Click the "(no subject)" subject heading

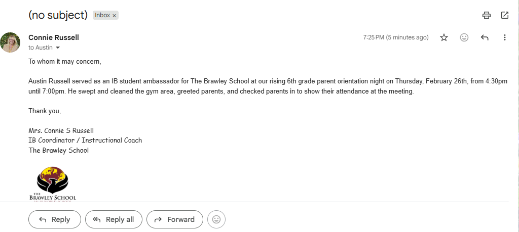(x=58, y=15)
